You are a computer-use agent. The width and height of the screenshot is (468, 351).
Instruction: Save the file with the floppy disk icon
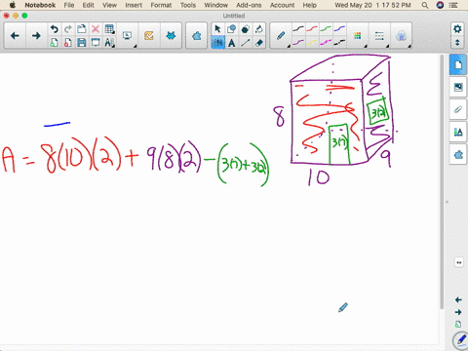(x=82, y=43)
